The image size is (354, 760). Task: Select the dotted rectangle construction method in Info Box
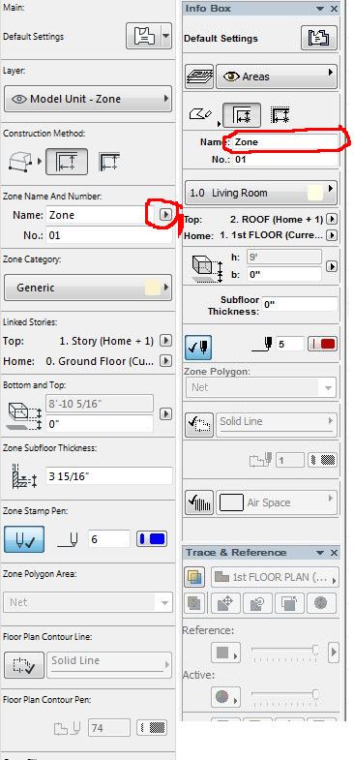coord(280,115)
